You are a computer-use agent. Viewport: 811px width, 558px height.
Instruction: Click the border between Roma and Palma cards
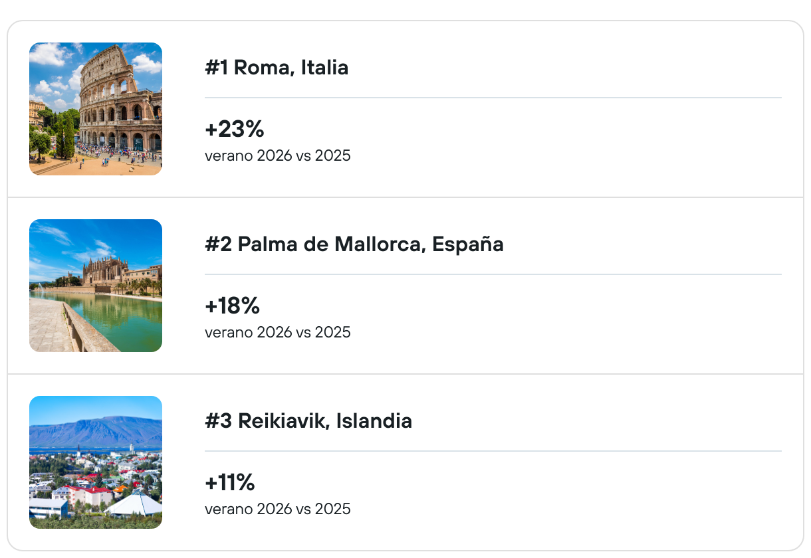(x=405, y=197)
